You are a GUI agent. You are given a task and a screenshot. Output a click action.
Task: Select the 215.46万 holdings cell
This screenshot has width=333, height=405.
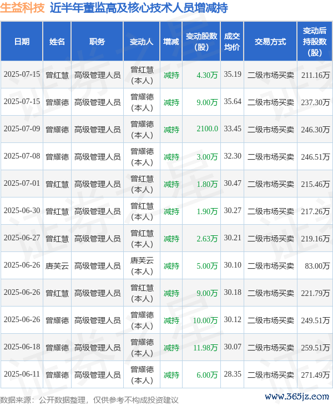coord(315,184)
